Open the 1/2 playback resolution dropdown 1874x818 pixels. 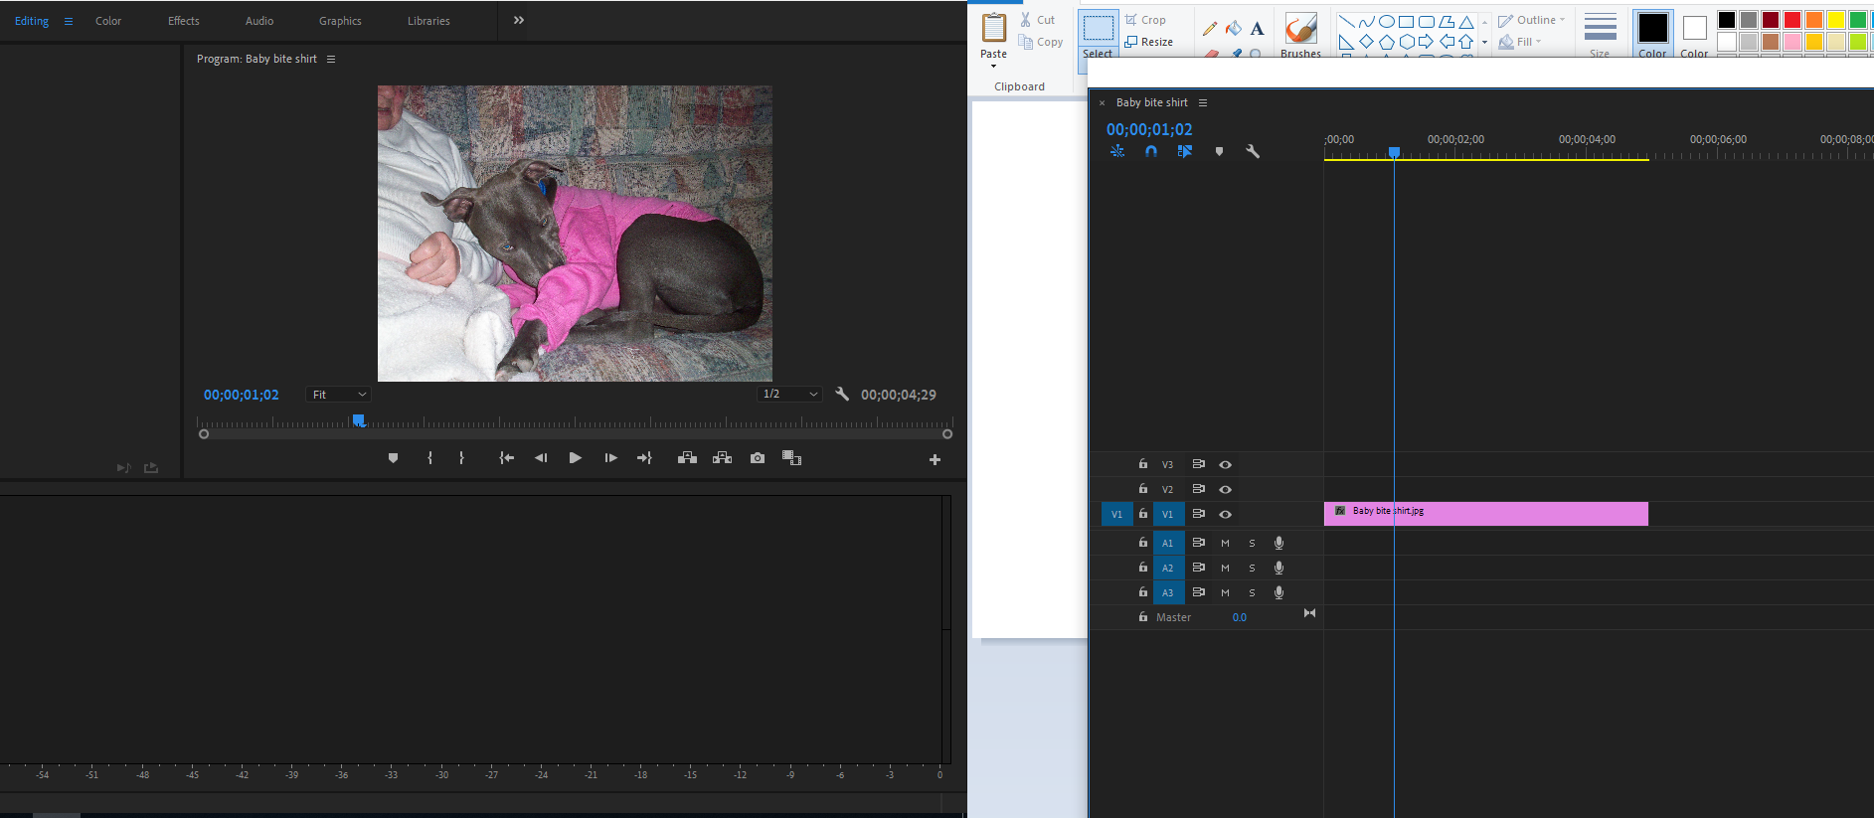(790, 395)
